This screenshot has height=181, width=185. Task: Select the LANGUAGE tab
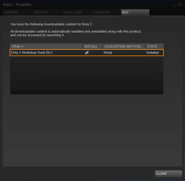105,12
